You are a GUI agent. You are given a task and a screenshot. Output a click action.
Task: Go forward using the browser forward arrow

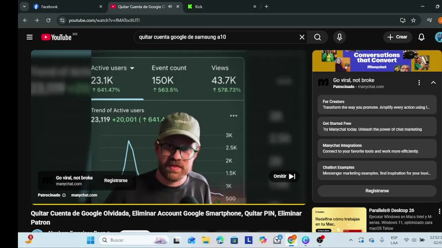click(x=37, y=20)
